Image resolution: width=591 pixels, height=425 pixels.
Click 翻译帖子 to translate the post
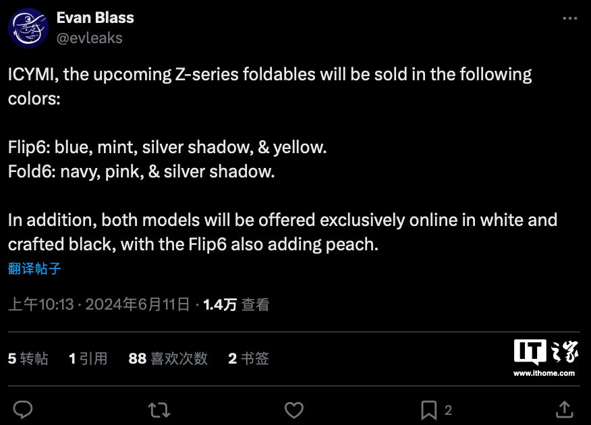pos(35,268)
